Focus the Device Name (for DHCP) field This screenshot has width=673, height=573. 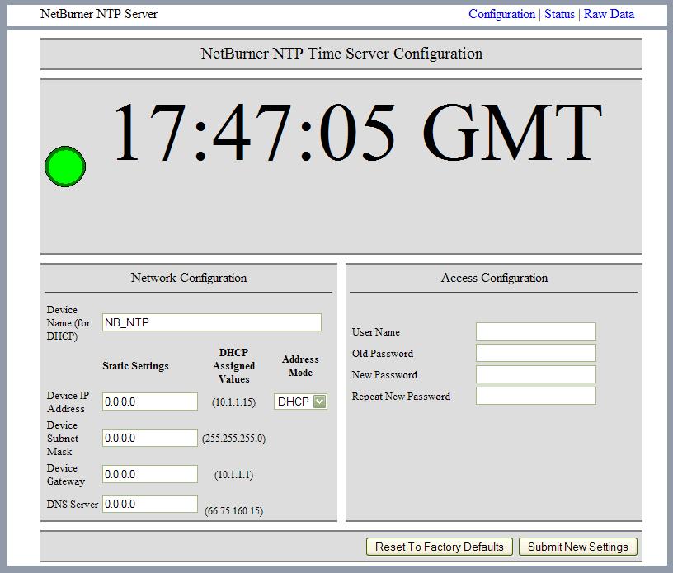pyautogui.click(x=212, y=322)
